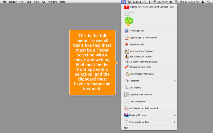The image size is (213, 133).
Task: Open the Edit menu
Action: 28,2
